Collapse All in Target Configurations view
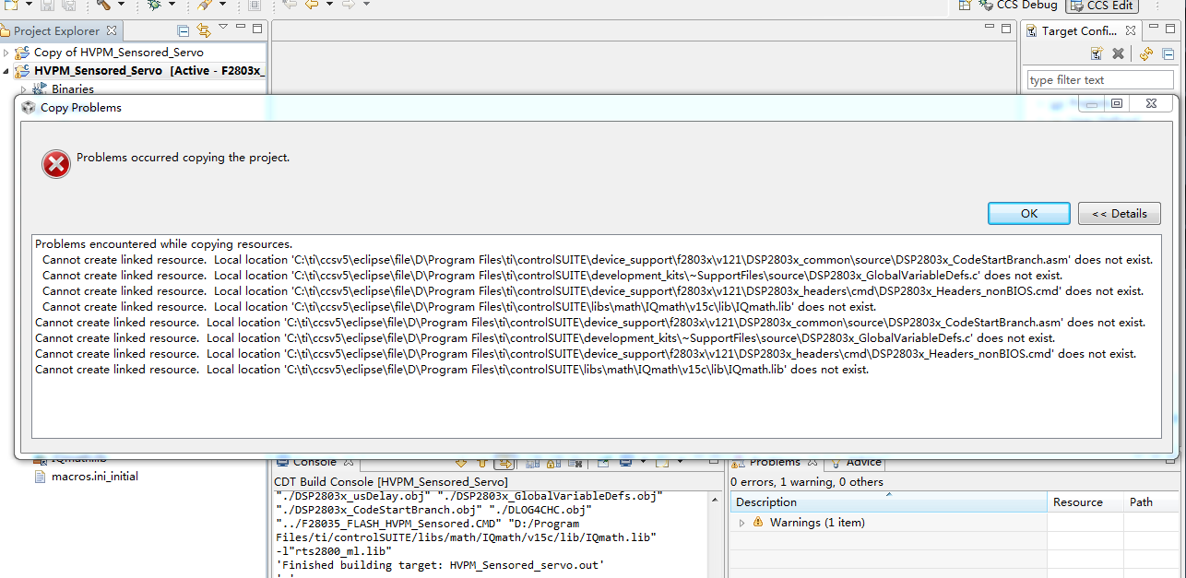 (x=1168, y=54)
